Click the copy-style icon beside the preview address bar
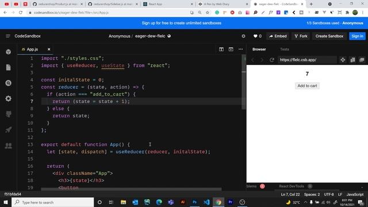Screen dimensions: 368x207 (352, 60)
